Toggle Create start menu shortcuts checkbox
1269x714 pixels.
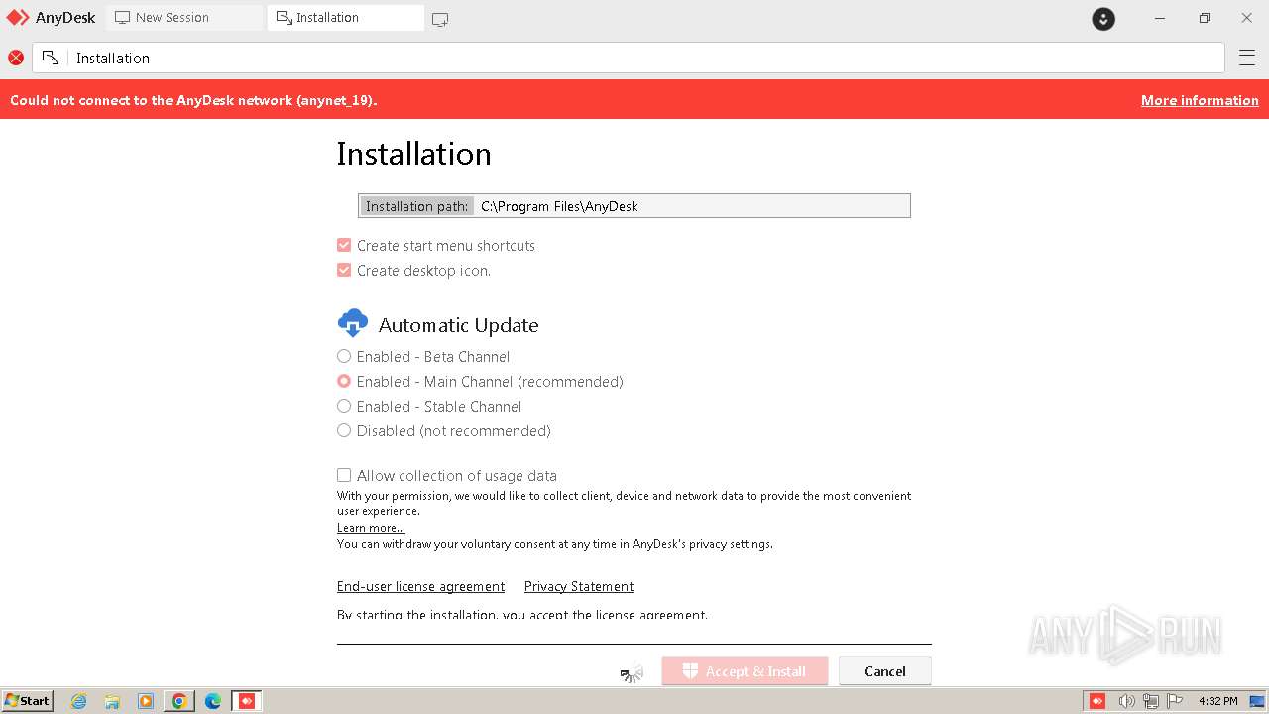(344, 245)
